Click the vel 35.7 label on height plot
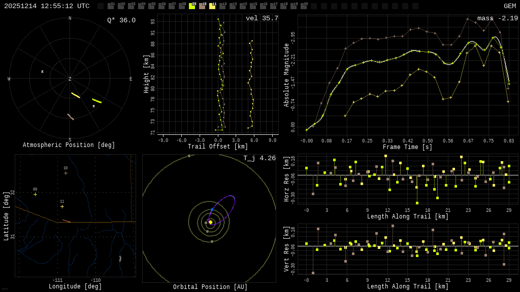This screenshot has width=520, height=292. (x=262, y=18)
